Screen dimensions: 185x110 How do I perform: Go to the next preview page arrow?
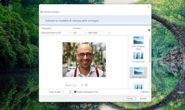click(x=86, y=85)
